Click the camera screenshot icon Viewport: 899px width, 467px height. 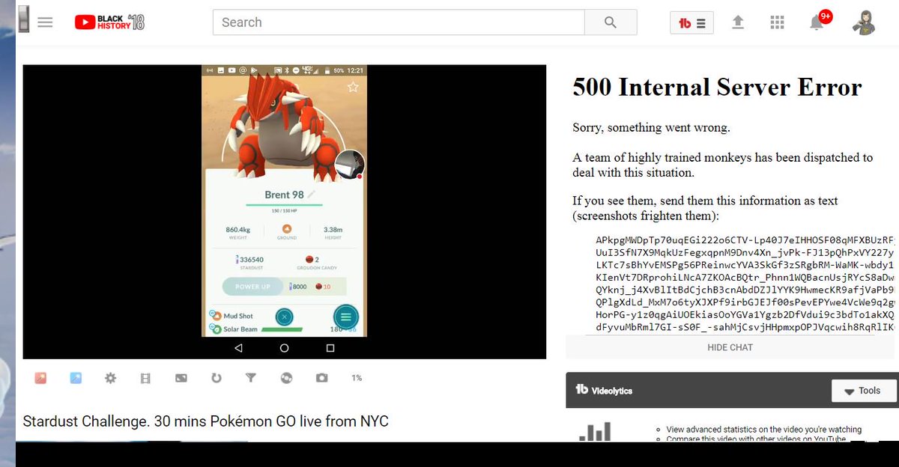[x=321, y=378]
